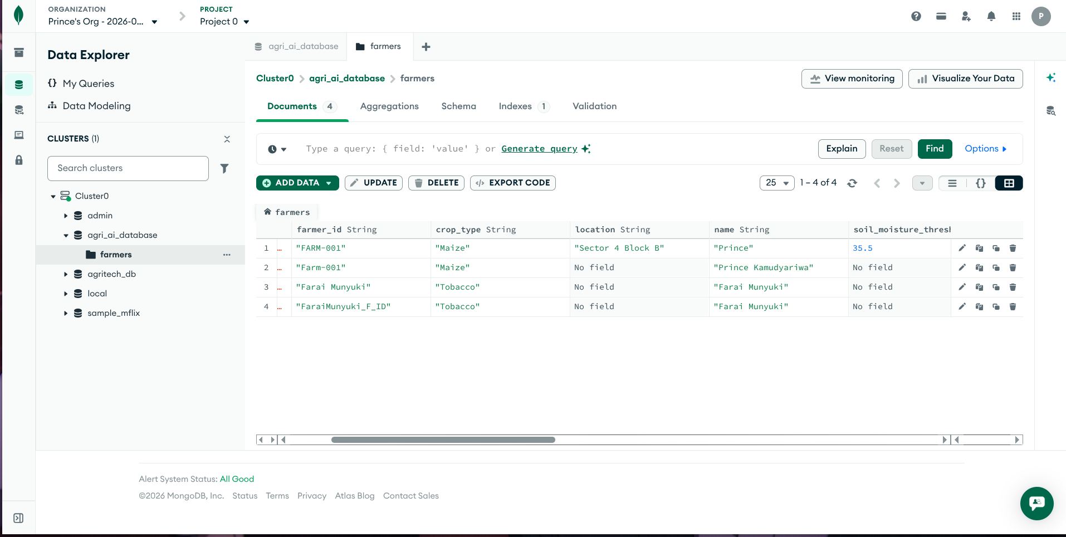Click the View monitoring button
The width and height of the screenshot is (1066, 537).
(x=852, y=79)
